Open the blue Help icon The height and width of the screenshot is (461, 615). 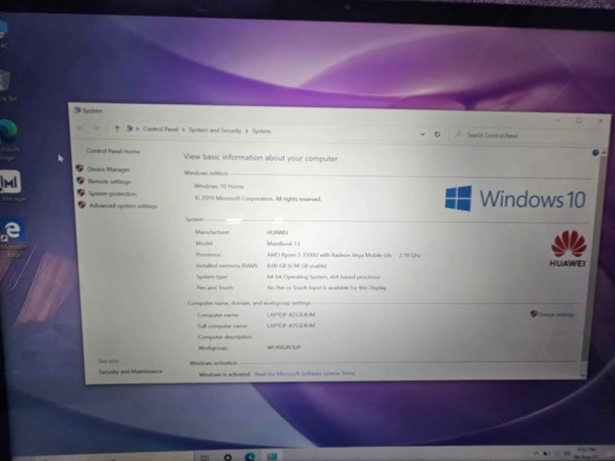click(x=595, y=152)
